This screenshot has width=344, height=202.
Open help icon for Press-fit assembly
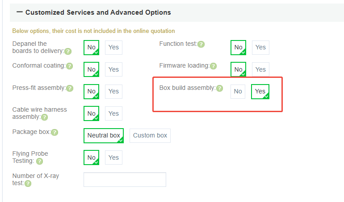70,89
